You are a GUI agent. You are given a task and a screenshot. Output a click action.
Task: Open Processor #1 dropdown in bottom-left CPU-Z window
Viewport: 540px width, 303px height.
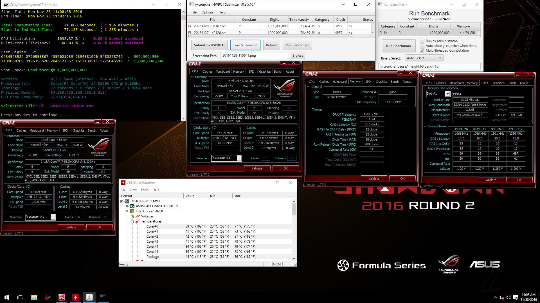pos(53,217)
